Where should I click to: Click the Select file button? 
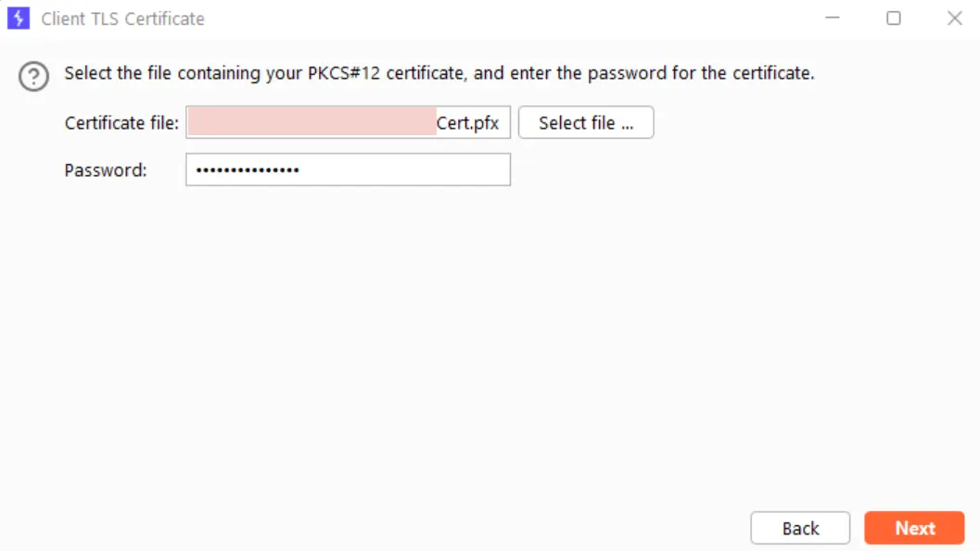(586, 122)
